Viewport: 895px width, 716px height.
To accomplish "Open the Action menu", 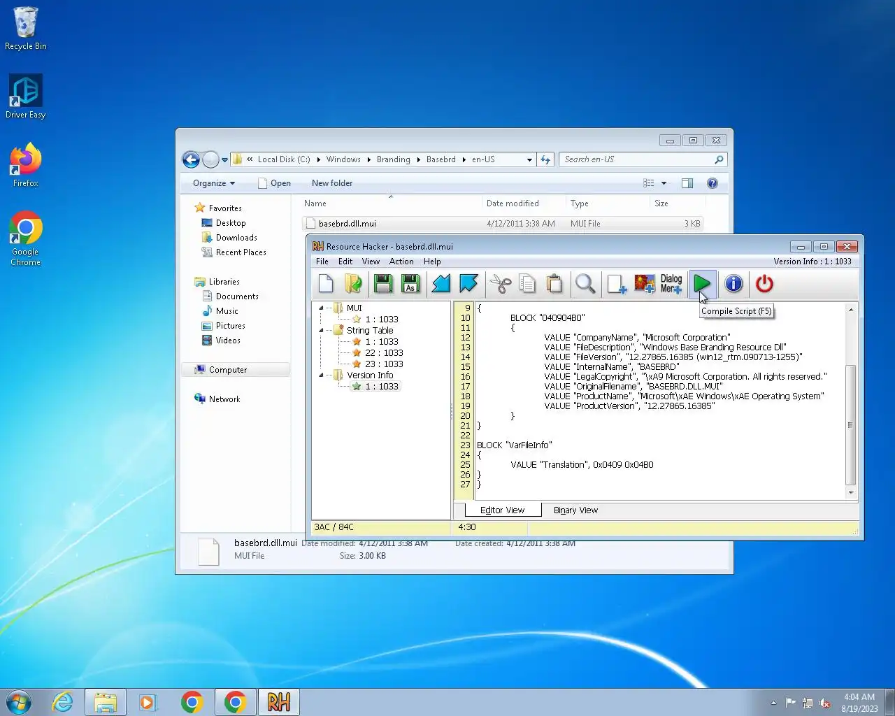I will click(401, 262).
